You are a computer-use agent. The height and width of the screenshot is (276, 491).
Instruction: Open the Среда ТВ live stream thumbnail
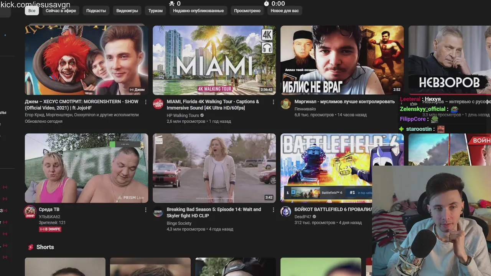(86, 168)
